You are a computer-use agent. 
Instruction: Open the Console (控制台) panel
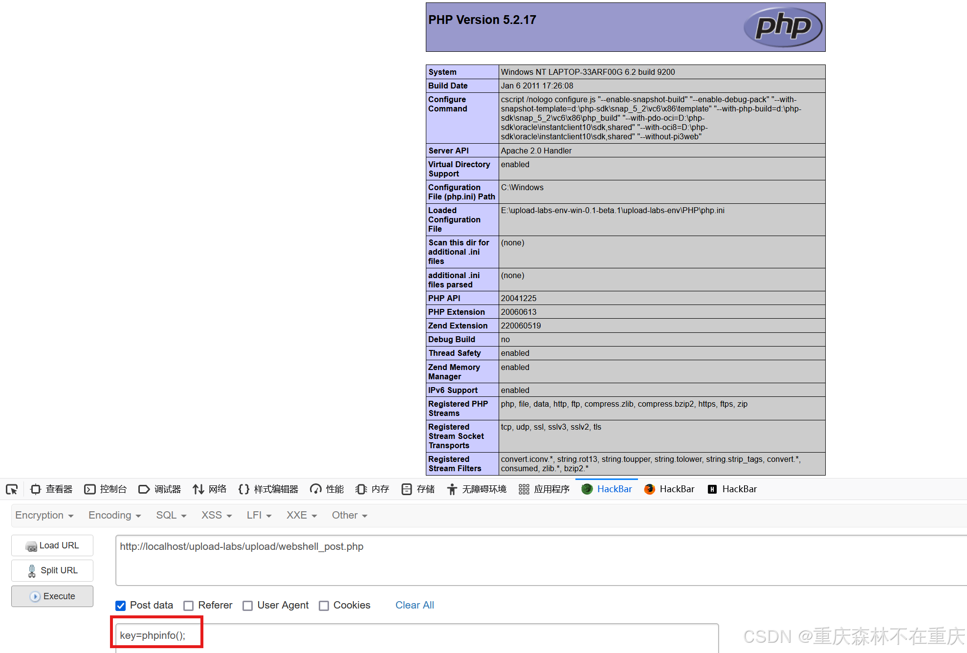click(106, 489)
